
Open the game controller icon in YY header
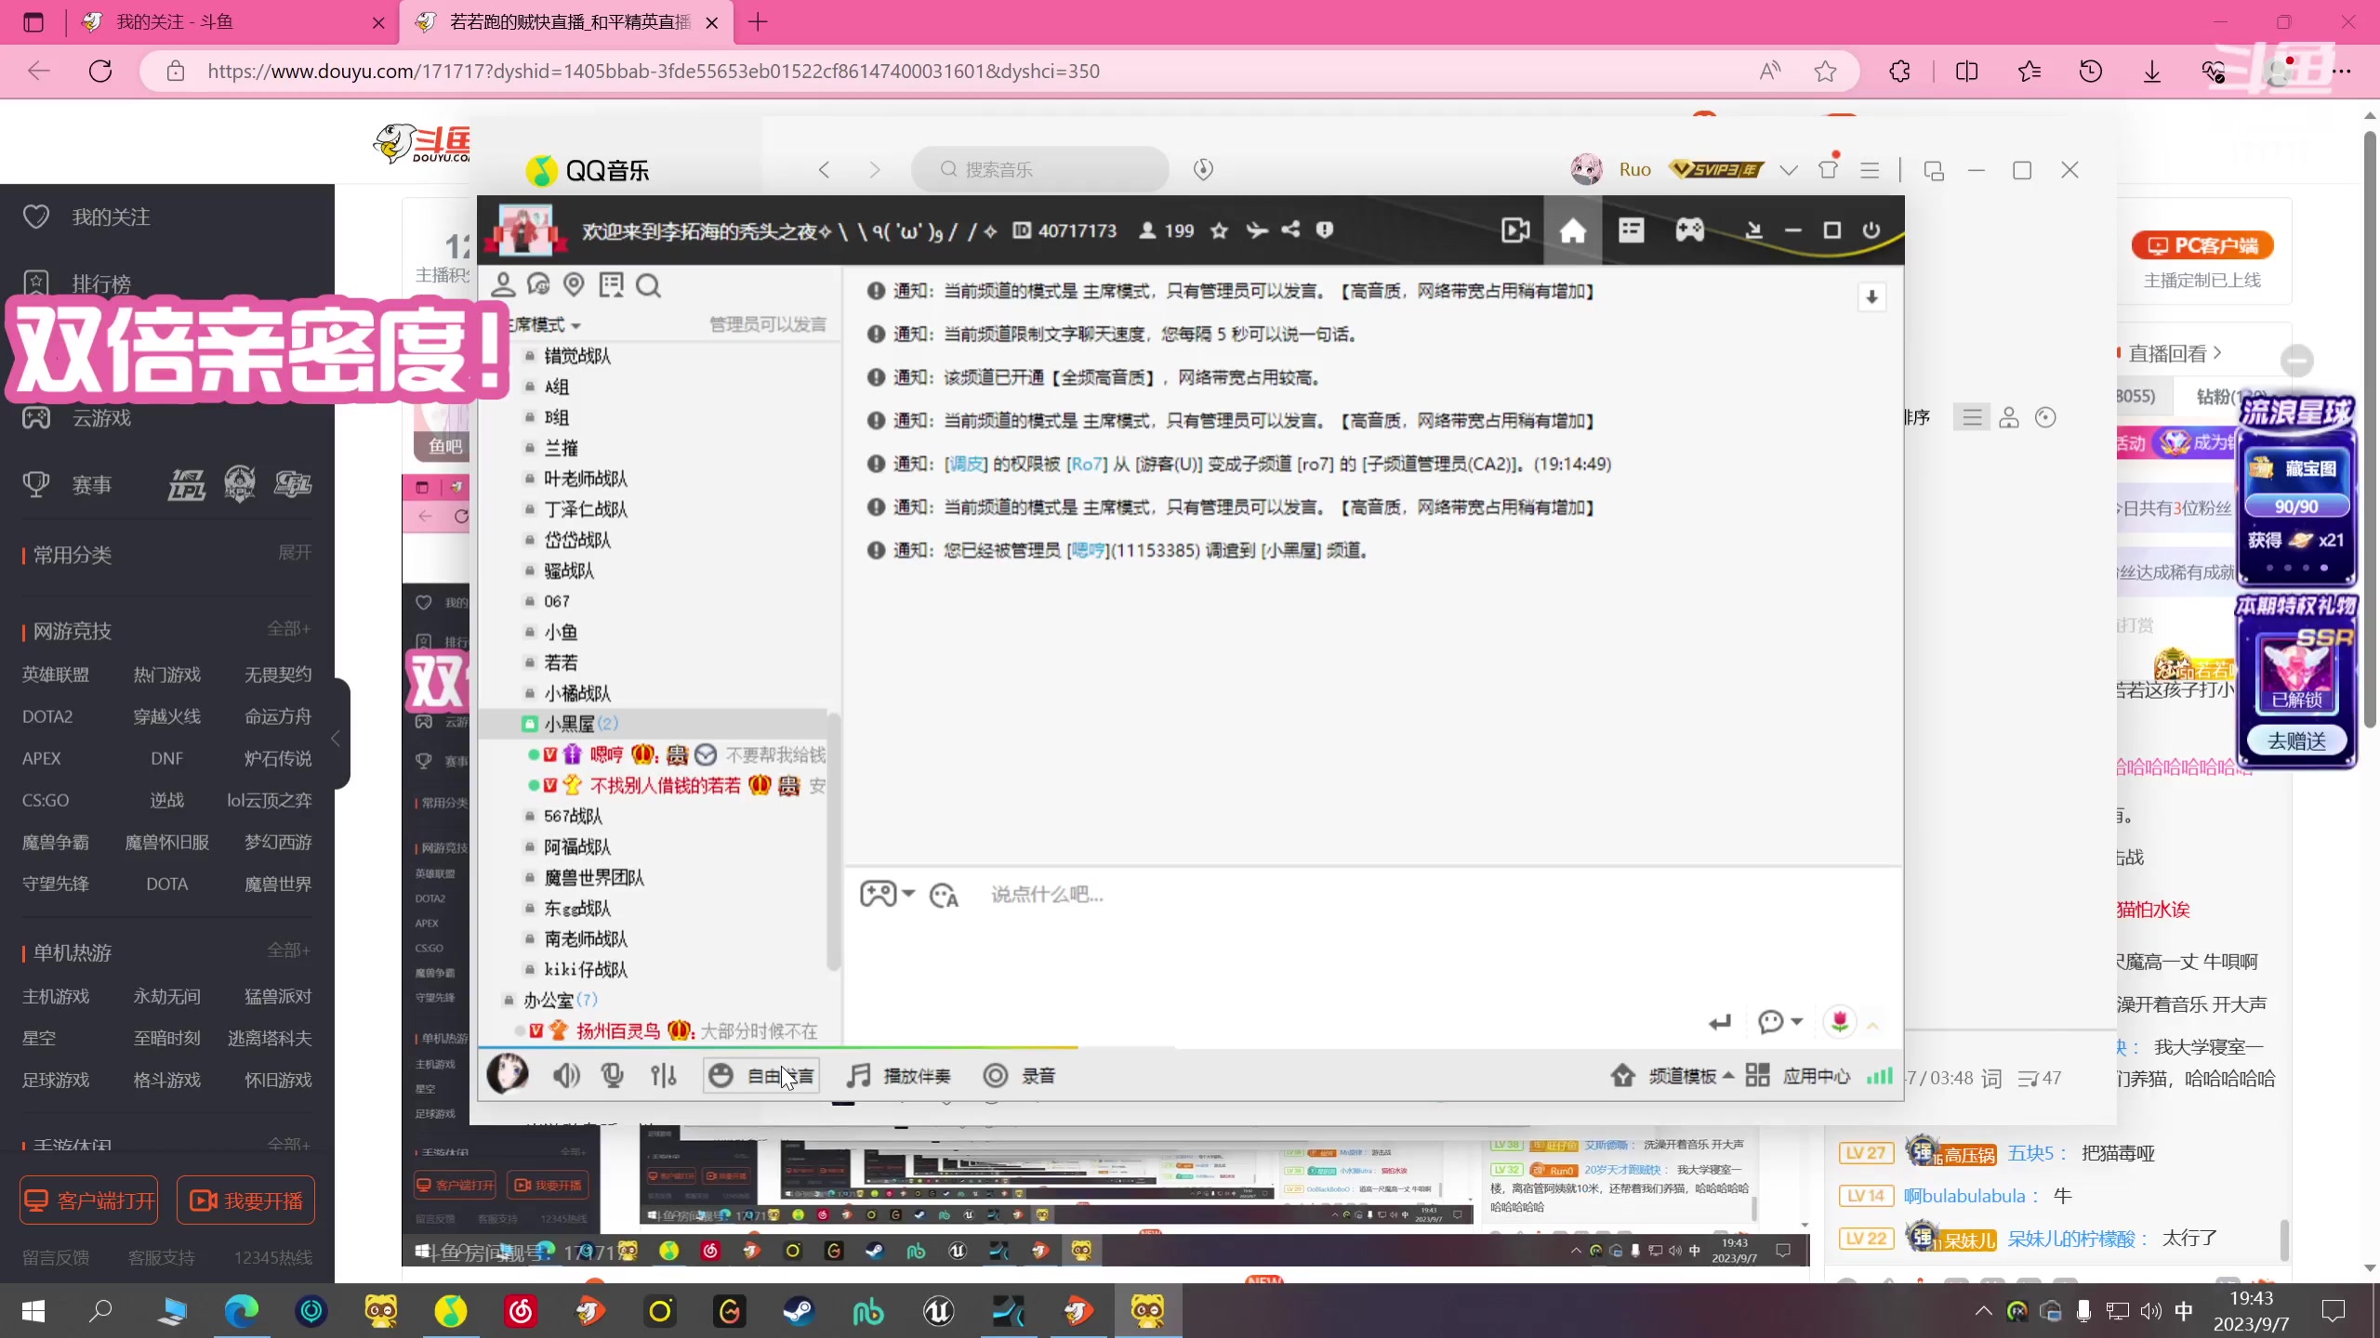(1690, 230)
